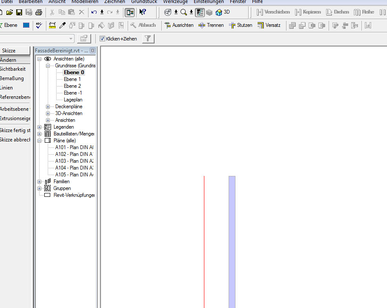
Task: Select the light blue wall element
Action: tap(232, 242)
